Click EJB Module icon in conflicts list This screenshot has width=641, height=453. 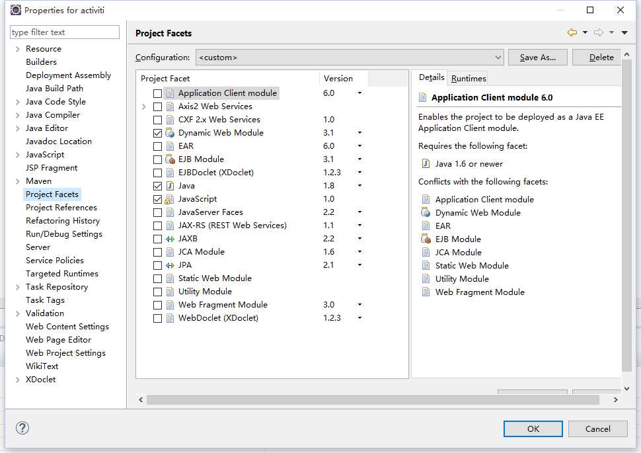click(426, 239)
